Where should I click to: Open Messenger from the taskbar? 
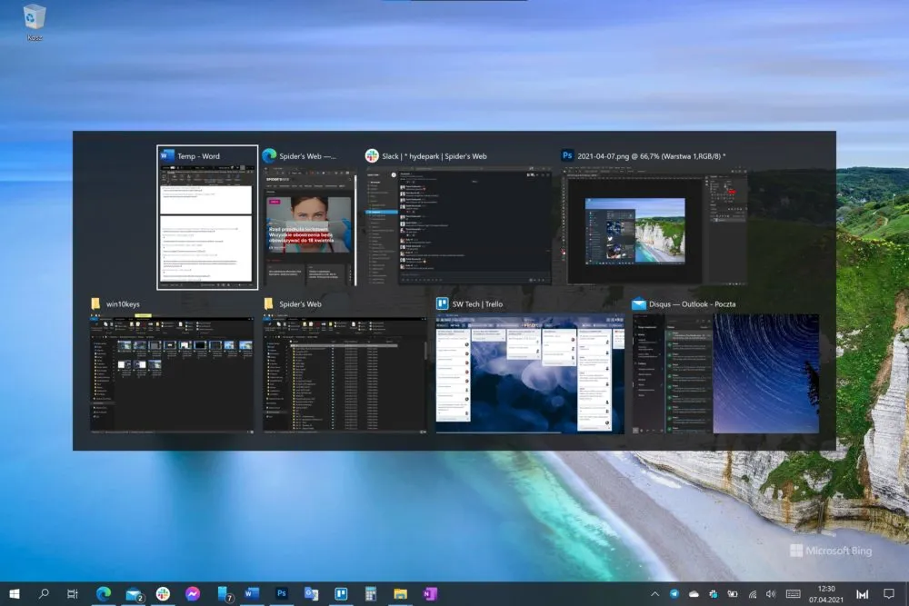point(193,594)
